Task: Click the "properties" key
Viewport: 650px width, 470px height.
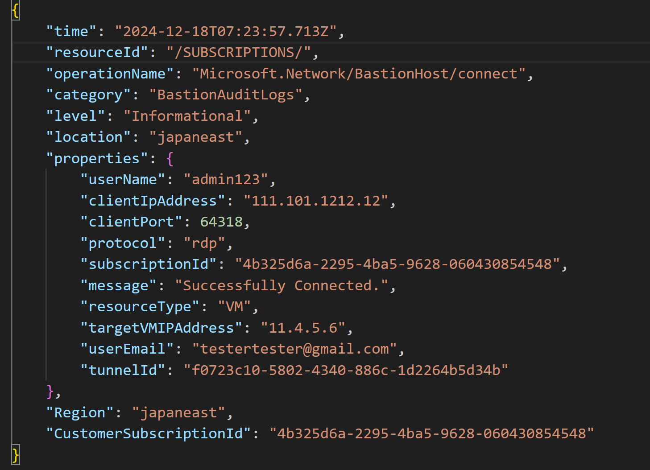Action: (x=97, y=158)
